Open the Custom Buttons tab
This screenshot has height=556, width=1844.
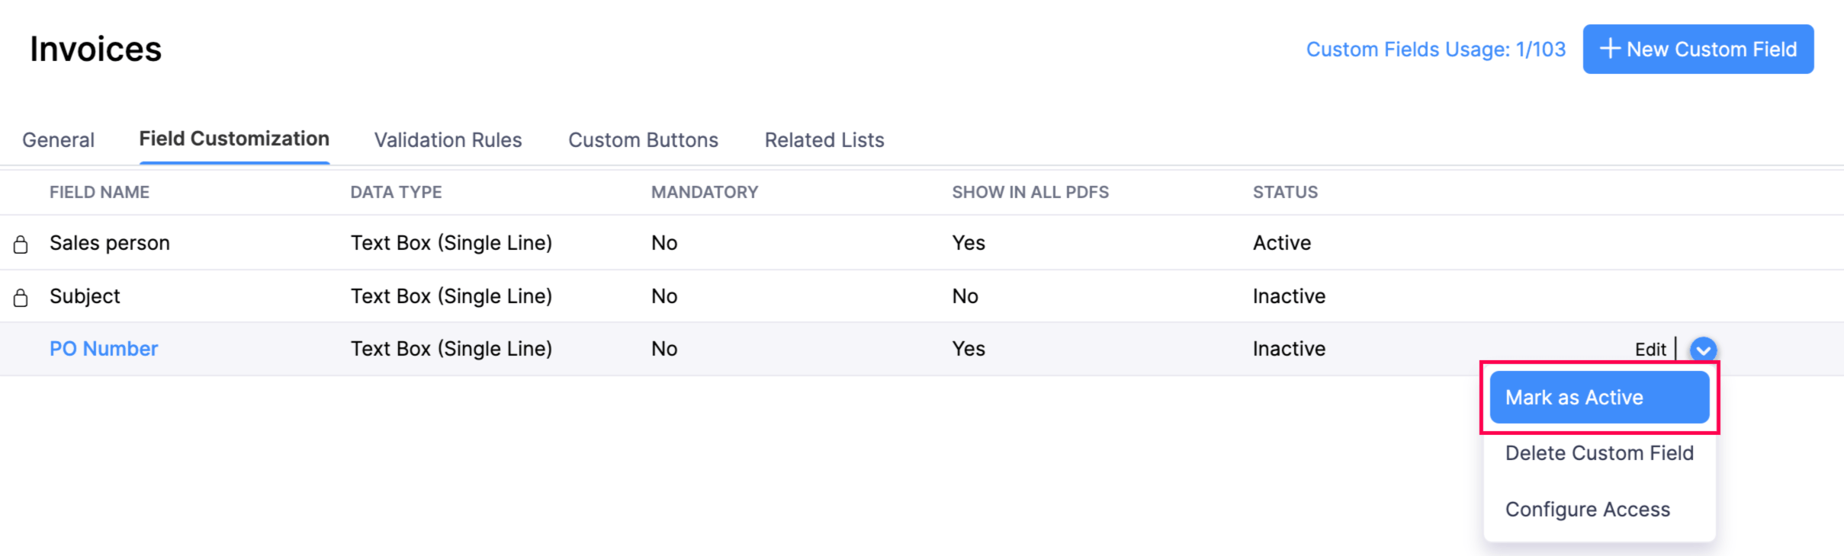642,140
